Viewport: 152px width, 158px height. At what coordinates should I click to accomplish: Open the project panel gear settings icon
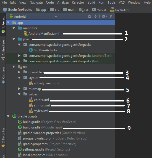click(x=104, y=16)
